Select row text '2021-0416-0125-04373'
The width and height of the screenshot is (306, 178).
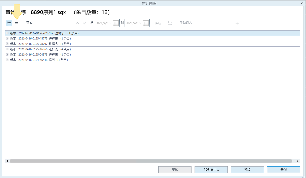click(33, 55)
